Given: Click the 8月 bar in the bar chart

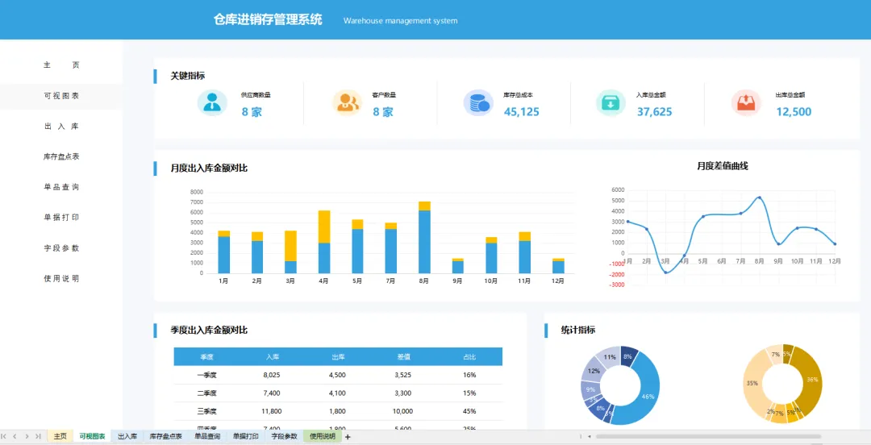Looking at the screenshot, I should coord(424,237).
